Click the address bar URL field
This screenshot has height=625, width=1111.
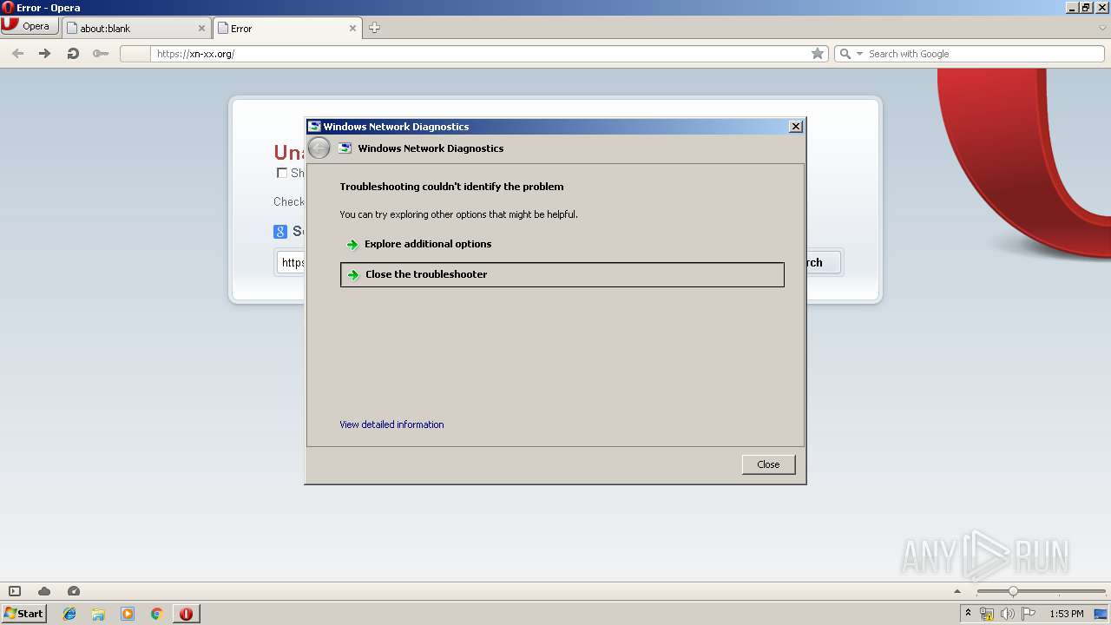[482, 54]
